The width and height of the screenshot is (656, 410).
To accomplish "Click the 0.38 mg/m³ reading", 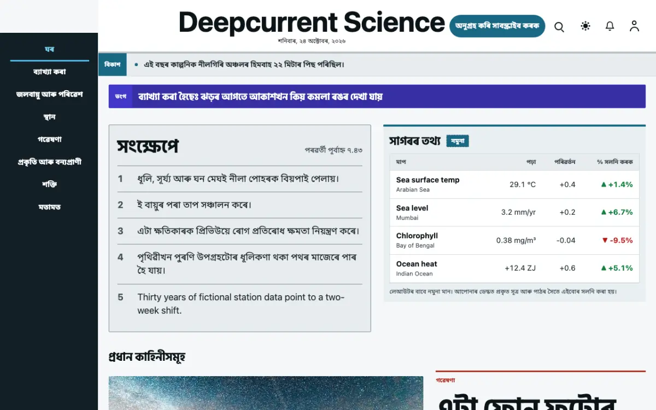I will 516,240.
